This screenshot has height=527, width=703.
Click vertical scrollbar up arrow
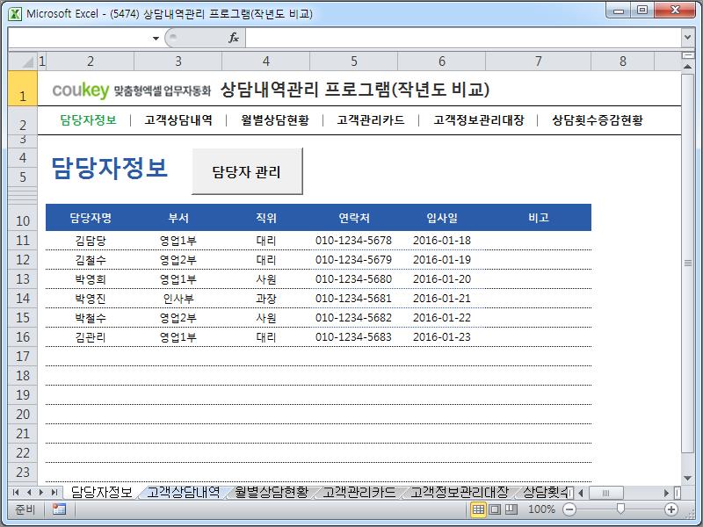[x=687, y=67]
